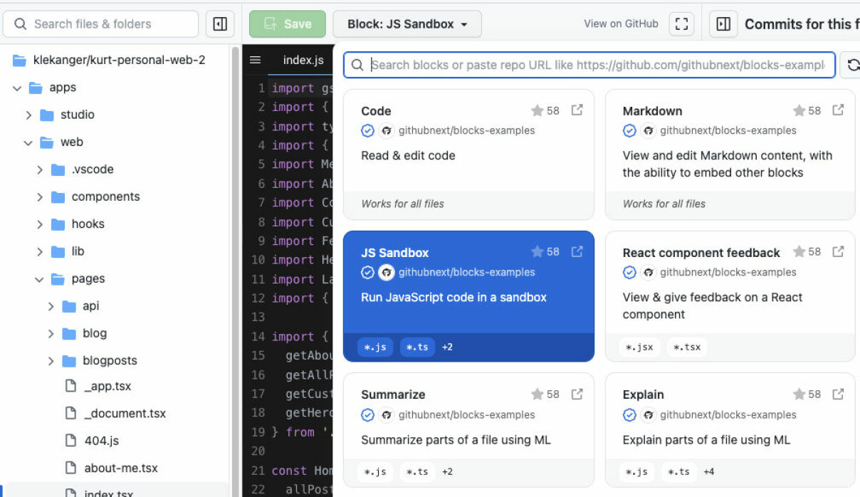Collapse the pages folder chevron
Viewport: 860px width, 497px height.
tap(40, 280)
